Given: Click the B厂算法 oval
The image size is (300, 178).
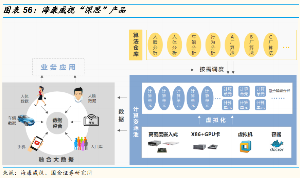Looking at the screenshot, I should click(251, 45).
